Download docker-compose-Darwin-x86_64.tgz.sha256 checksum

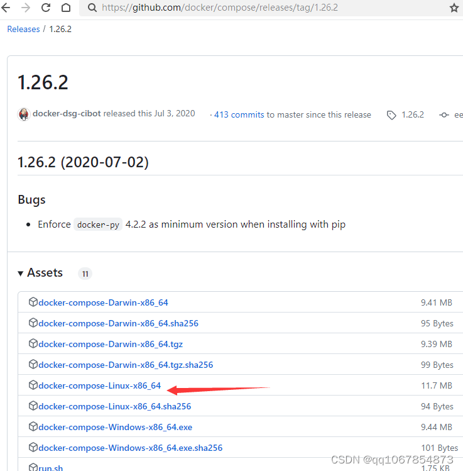[x=126, y=365]
